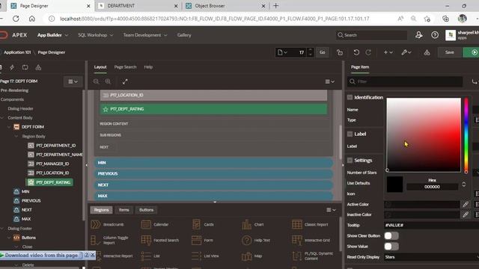
Task: Toggle Show Value switch
Action: coord(391,246)
